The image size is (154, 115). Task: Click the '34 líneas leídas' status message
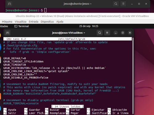pyautogui.click(x=67, y=107)
